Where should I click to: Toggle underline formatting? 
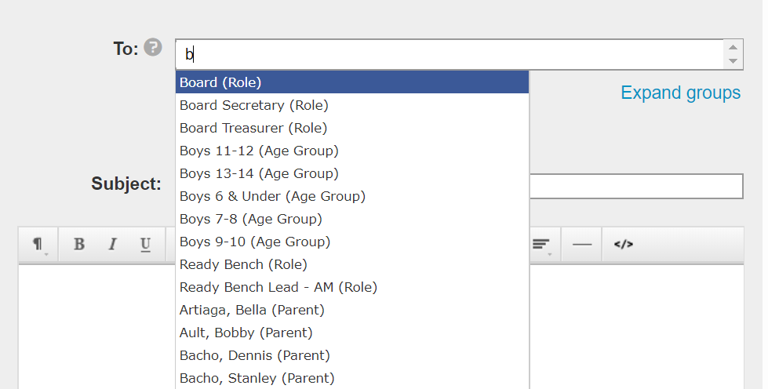pos(145,244)
